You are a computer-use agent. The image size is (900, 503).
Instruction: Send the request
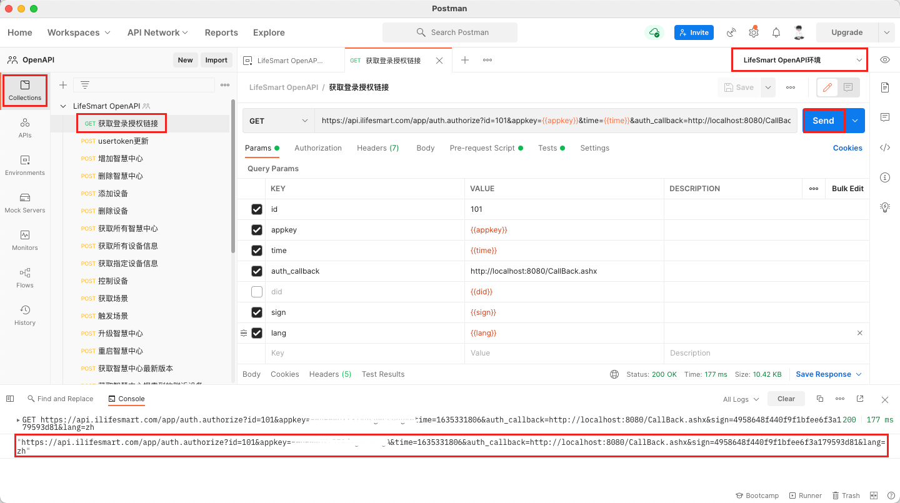tap(823, 121)
